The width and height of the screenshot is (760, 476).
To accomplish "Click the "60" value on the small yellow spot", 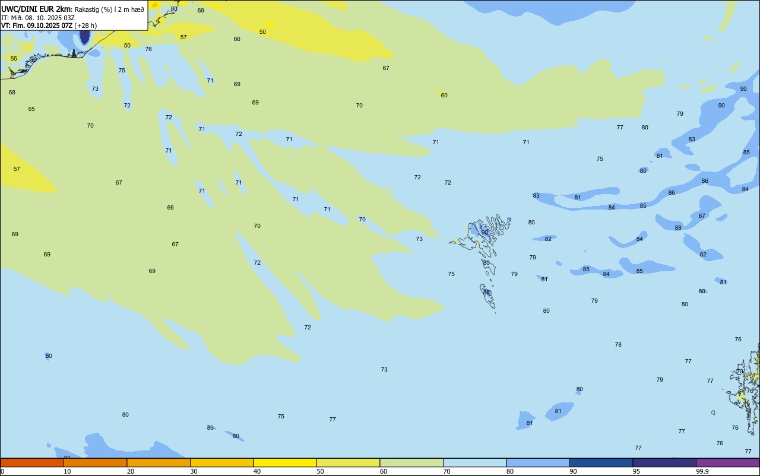I will coord(444,96).
